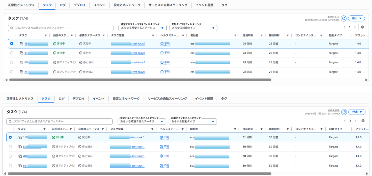Refresh the task list updated at 20:09
Image resolution: width=372 pixels, height=176 pixels.
344,18
